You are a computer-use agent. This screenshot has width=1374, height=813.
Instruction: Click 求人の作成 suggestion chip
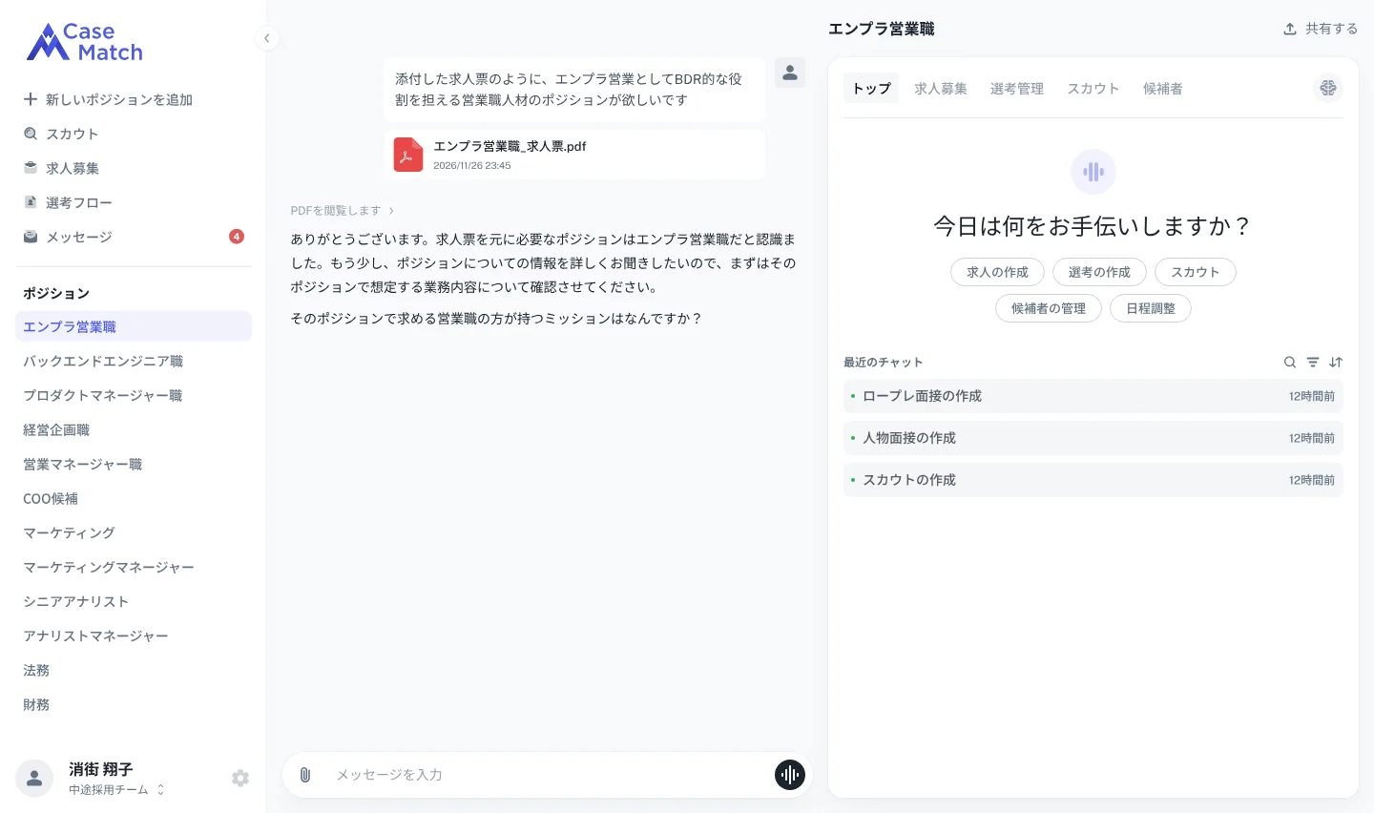pyautogui.click(x=997, y=272)
